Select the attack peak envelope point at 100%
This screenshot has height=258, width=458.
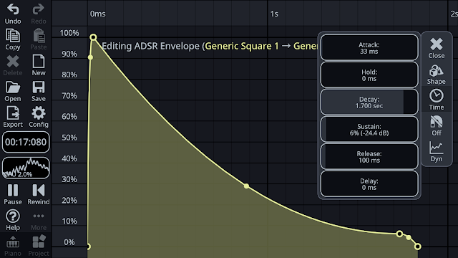[x=93, y=37]
